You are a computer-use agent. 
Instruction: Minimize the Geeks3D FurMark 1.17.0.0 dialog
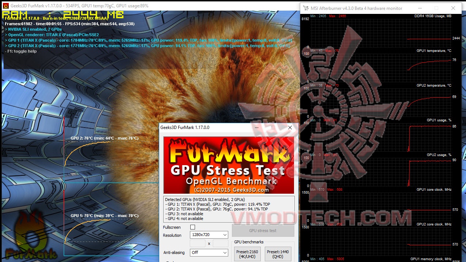coord(257,128)
